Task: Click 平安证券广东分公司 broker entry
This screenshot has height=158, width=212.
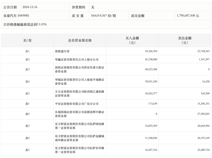Action: (73, 104)
